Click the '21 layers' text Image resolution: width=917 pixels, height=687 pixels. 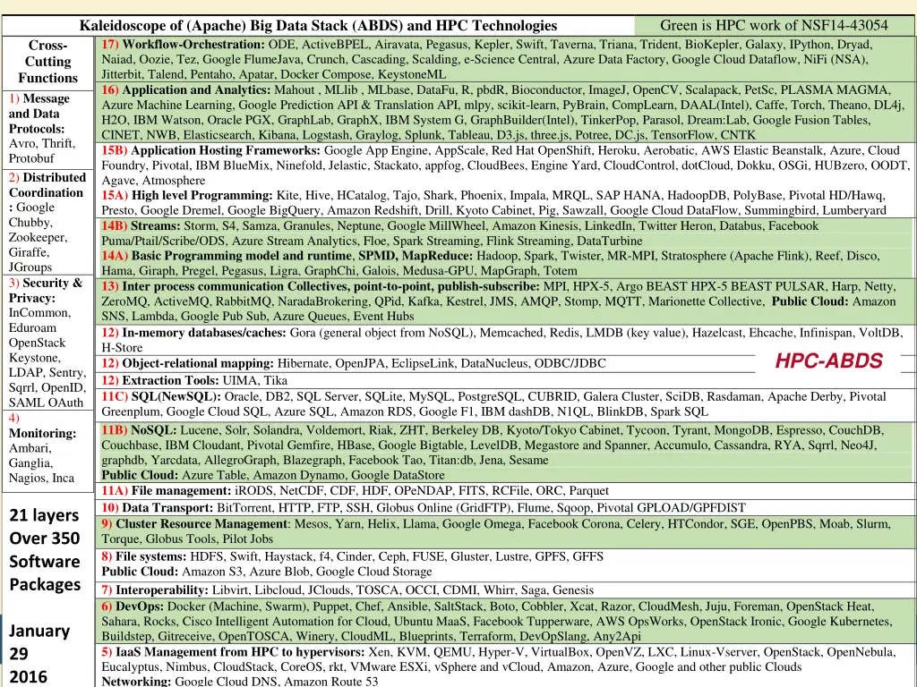click(x=44, y=515)
